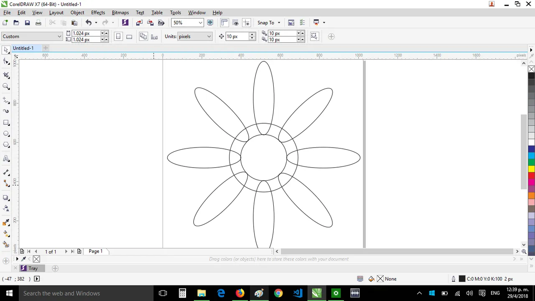Open the Bitmaps menu
535x301 pixels.
tap(120, 13)
